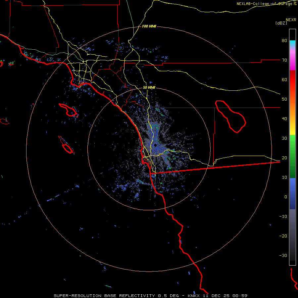Select the -30 dBZ scale value
The image size is (298, 298).
click(283, 255)
